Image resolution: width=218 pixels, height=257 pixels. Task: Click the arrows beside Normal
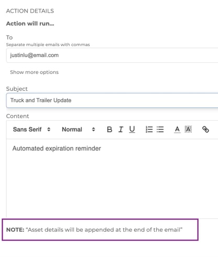pos(93,130)
